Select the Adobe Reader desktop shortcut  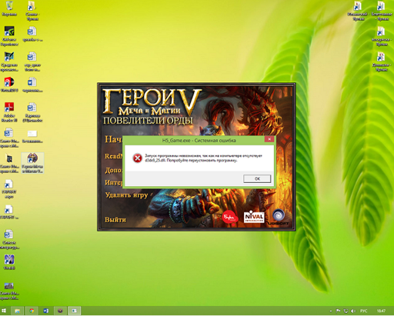tap(9, 112)
